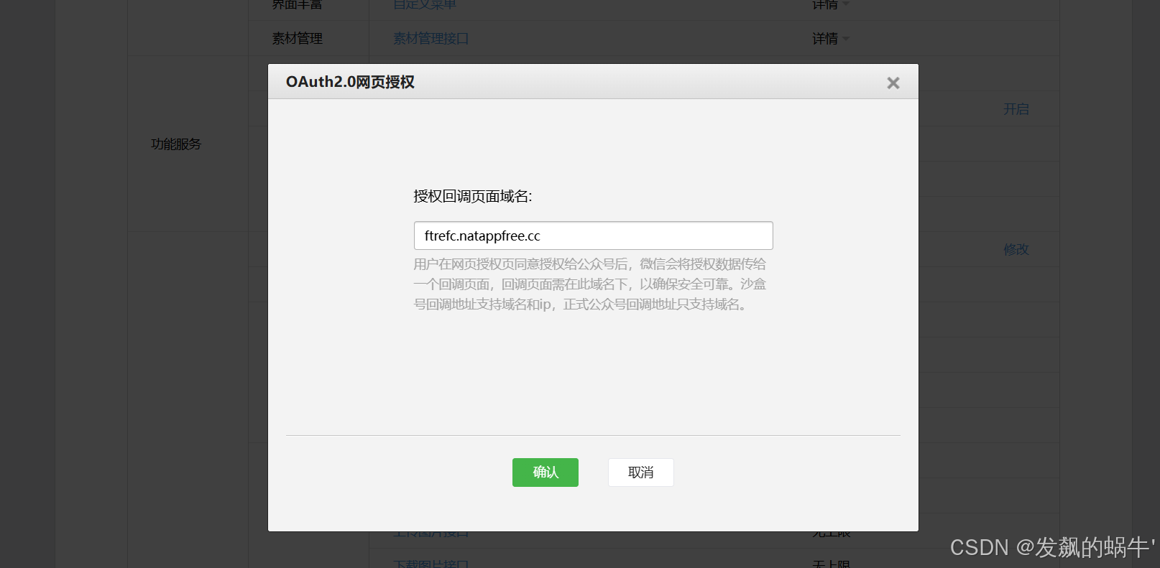Click the 修改 link in background page
The image size is (1160, 568).
click(x=1016, y=249)
